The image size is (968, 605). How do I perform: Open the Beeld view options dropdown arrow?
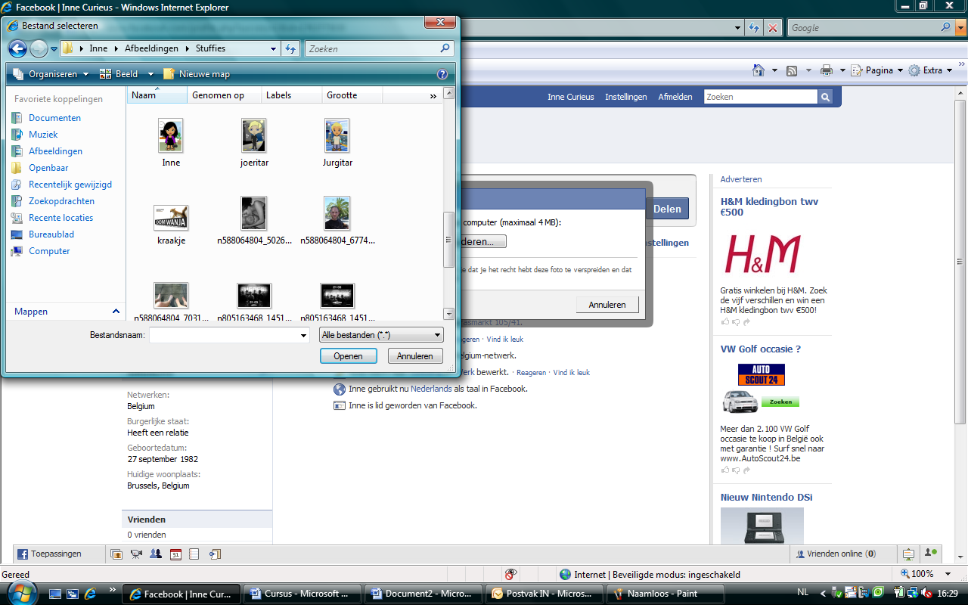tap(150, 74)
